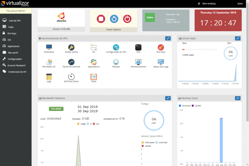Open the Hostname management icon
The width and height of the screenshot is (249, 166).
(x=49, y=47)
